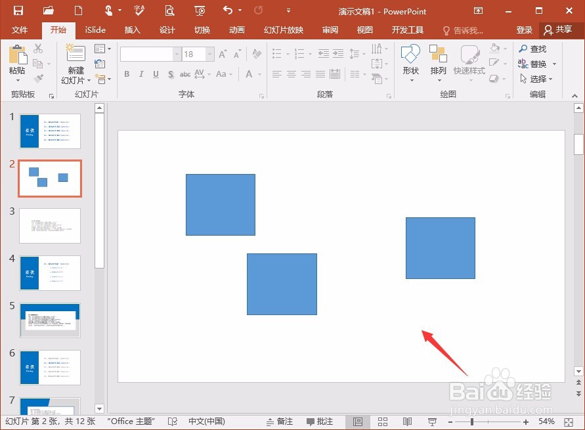Click the center align paragraph icon
The height and width of the screenshot is (430, 585).
pyautogui.click(x=291, y=74)
